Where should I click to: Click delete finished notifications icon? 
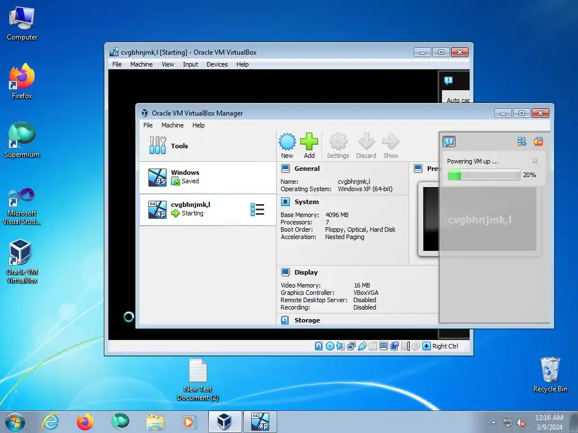[x=538, y=142]
